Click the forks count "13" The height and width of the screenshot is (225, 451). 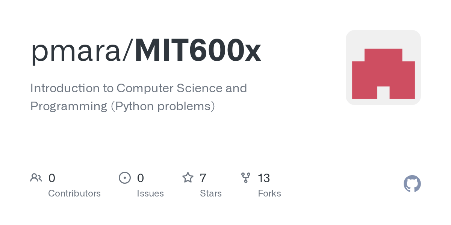[264, 178]
